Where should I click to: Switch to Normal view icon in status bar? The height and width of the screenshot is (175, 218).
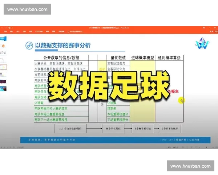(183, 147)
